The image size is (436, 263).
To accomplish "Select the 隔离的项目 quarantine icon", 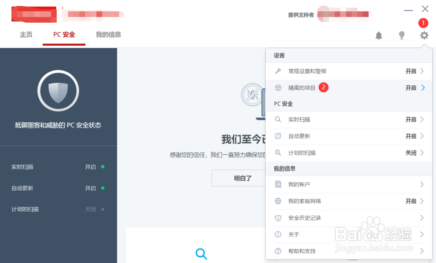I will (278, 88).
